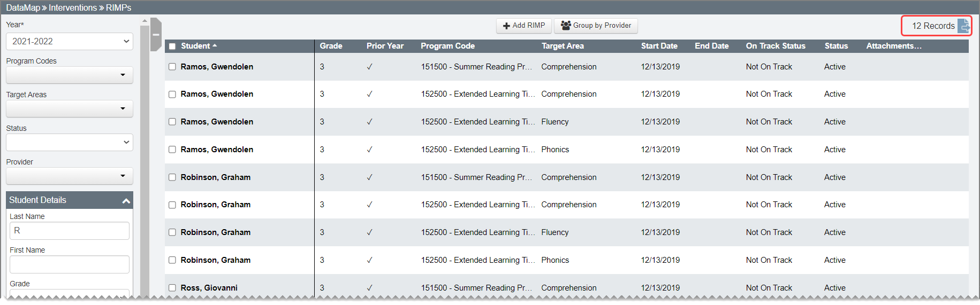980x305 pixels.
Task: Click the DataMap breadcrumb
Action: (23, 7)
